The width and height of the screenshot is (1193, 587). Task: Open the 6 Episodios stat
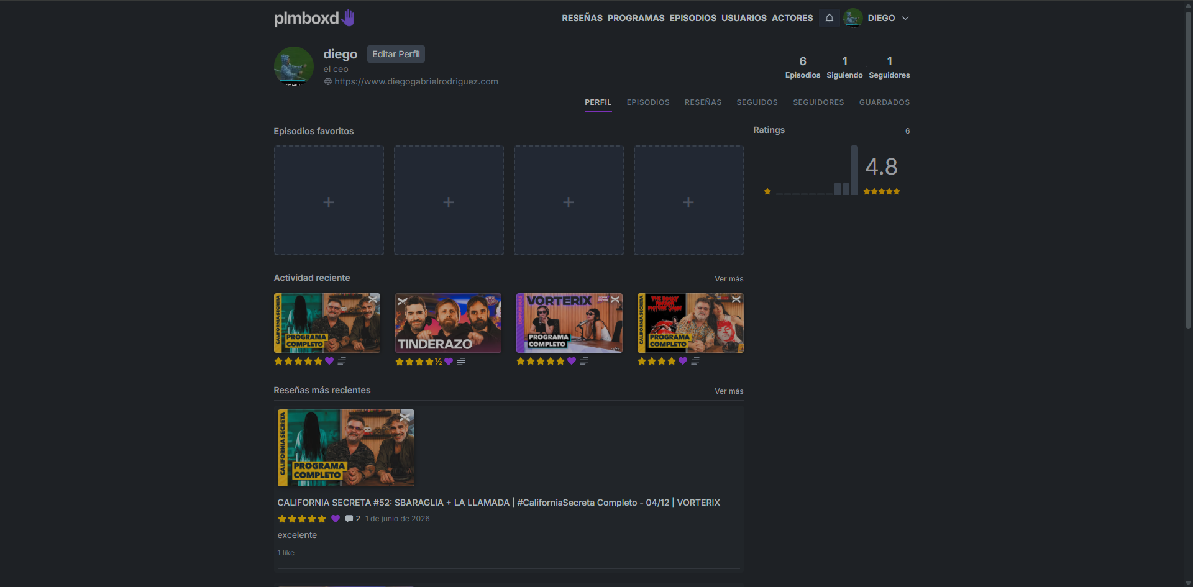coord(803,67)
